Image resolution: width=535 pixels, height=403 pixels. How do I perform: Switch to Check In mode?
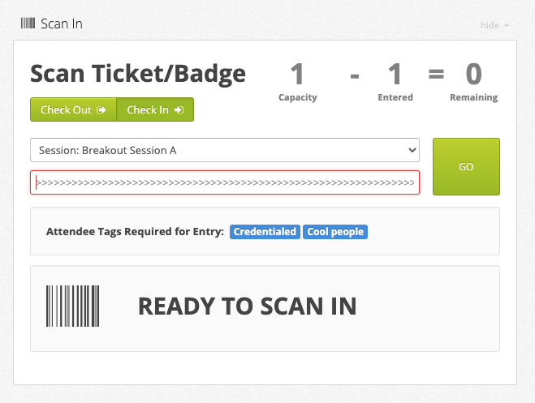[155, 110]
